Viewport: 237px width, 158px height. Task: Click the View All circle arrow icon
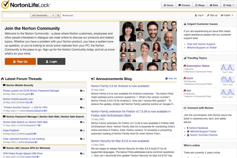[x=166, y=78]
